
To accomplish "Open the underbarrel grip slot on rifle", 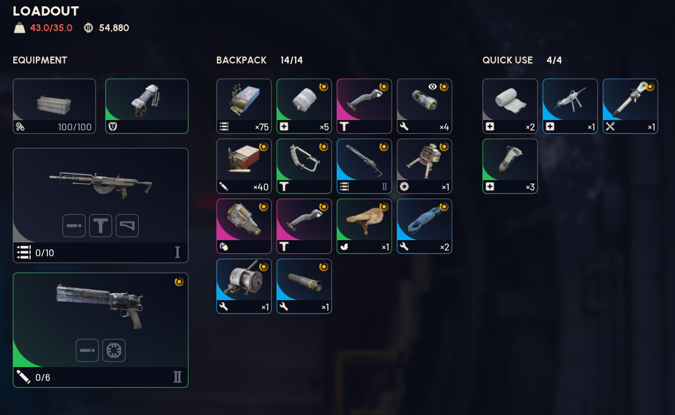I will 100,226.
